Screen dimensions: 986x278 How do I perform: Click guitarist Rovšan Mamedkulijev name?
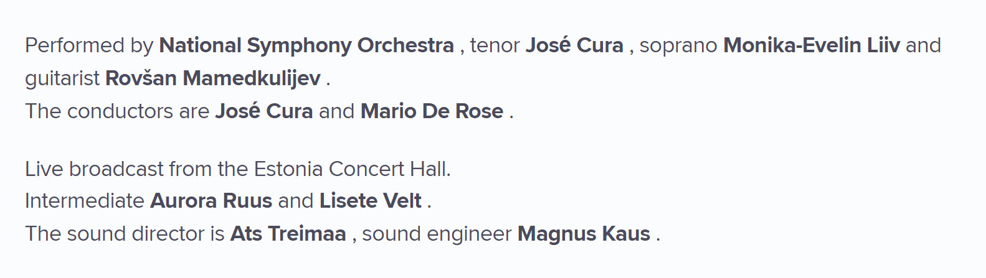[x=213, y=78]
